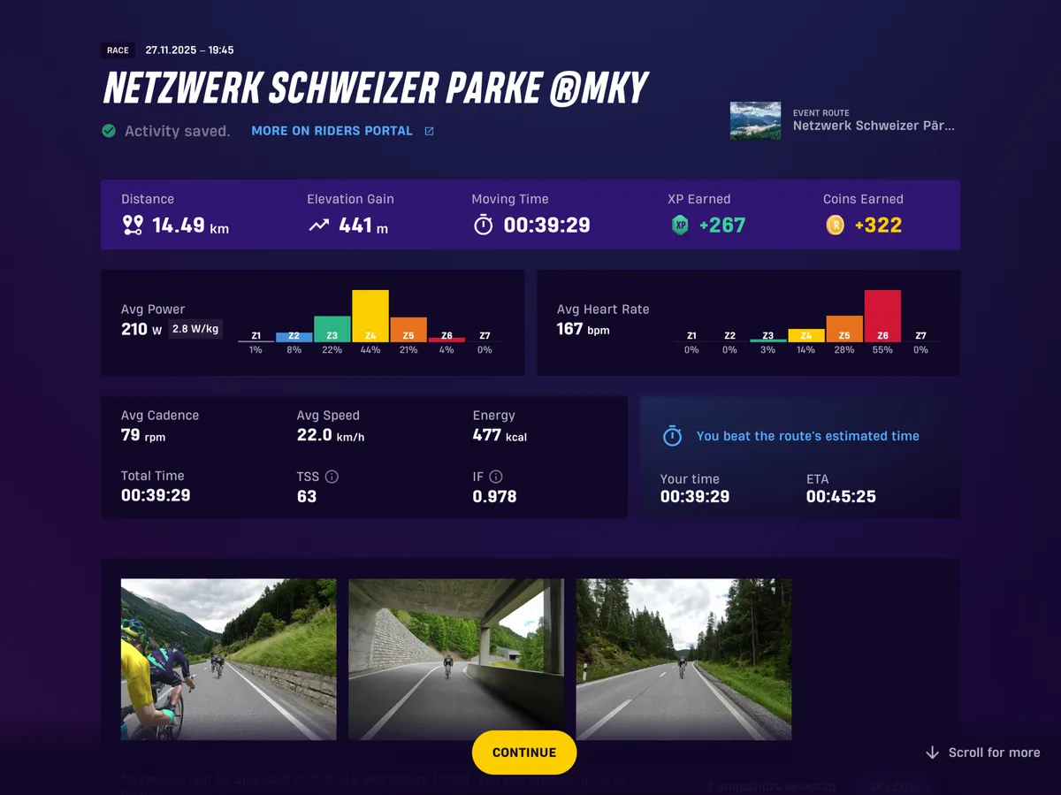
Task: Click the RACE badge label
Action: [118, 50]
